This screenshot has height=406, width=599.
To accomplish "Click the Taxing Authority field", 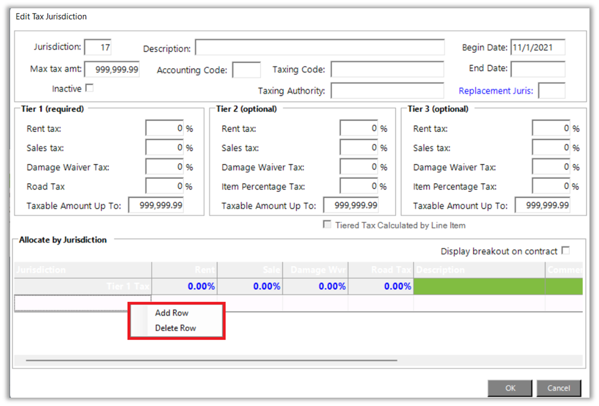I will coord(387,91).
